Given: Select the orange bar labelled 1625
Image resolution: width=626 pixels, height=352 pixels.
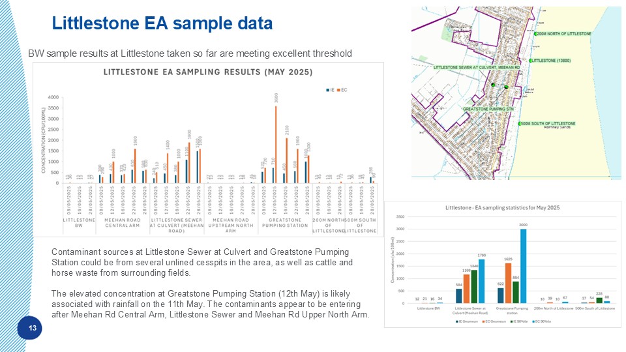Looking at the screenshot, I should tap(508, 284).
